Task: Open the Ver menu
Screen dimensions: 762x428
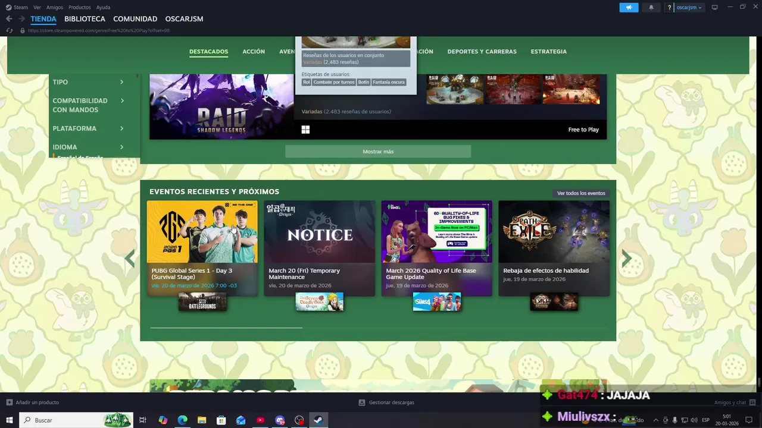Action: click(37, 7)
